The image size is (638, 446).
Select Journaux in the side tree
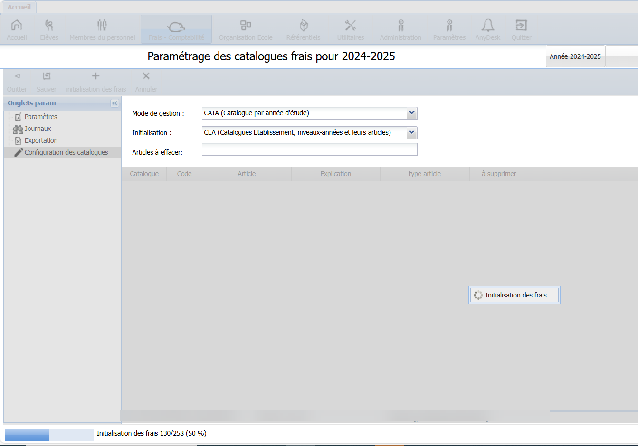pyautogui.click(x=38, y=129)
